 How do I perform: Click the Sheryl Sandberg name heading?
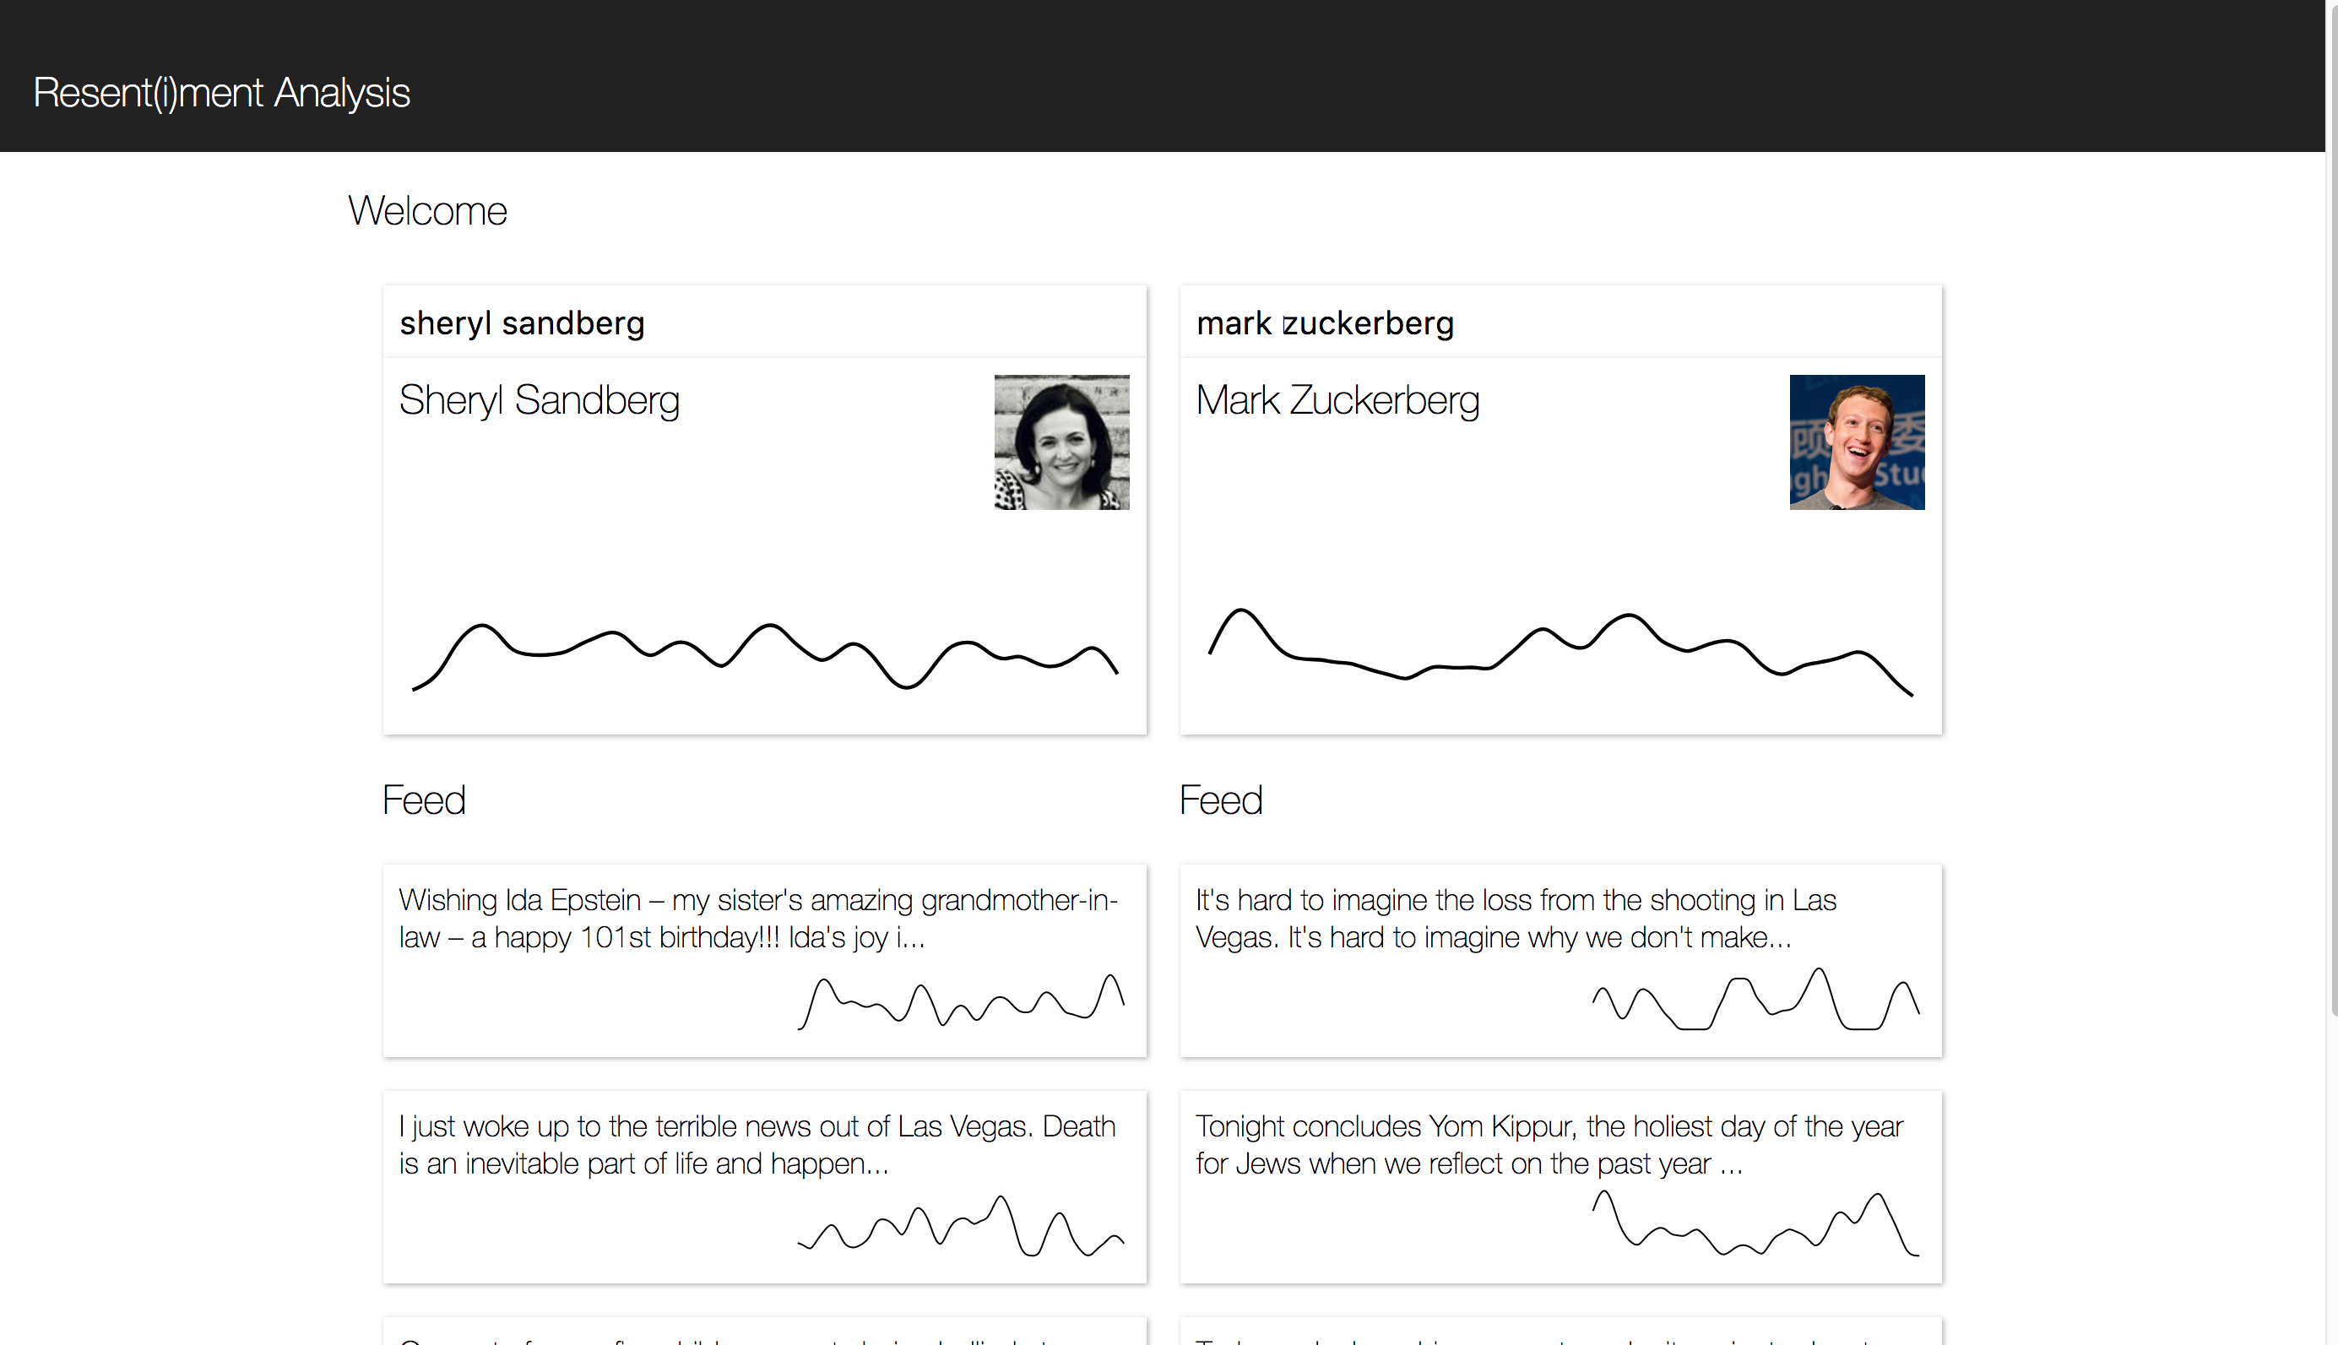click(540, 400)
